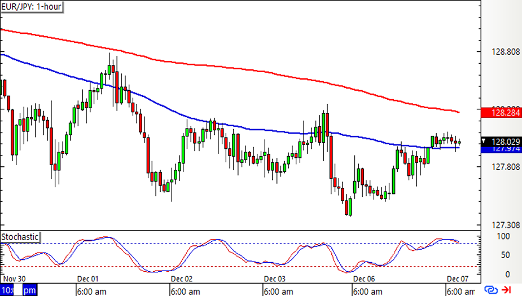Click the Dec 01 date label
Screen dimensions: 522x296
click(x=88, y=279)
